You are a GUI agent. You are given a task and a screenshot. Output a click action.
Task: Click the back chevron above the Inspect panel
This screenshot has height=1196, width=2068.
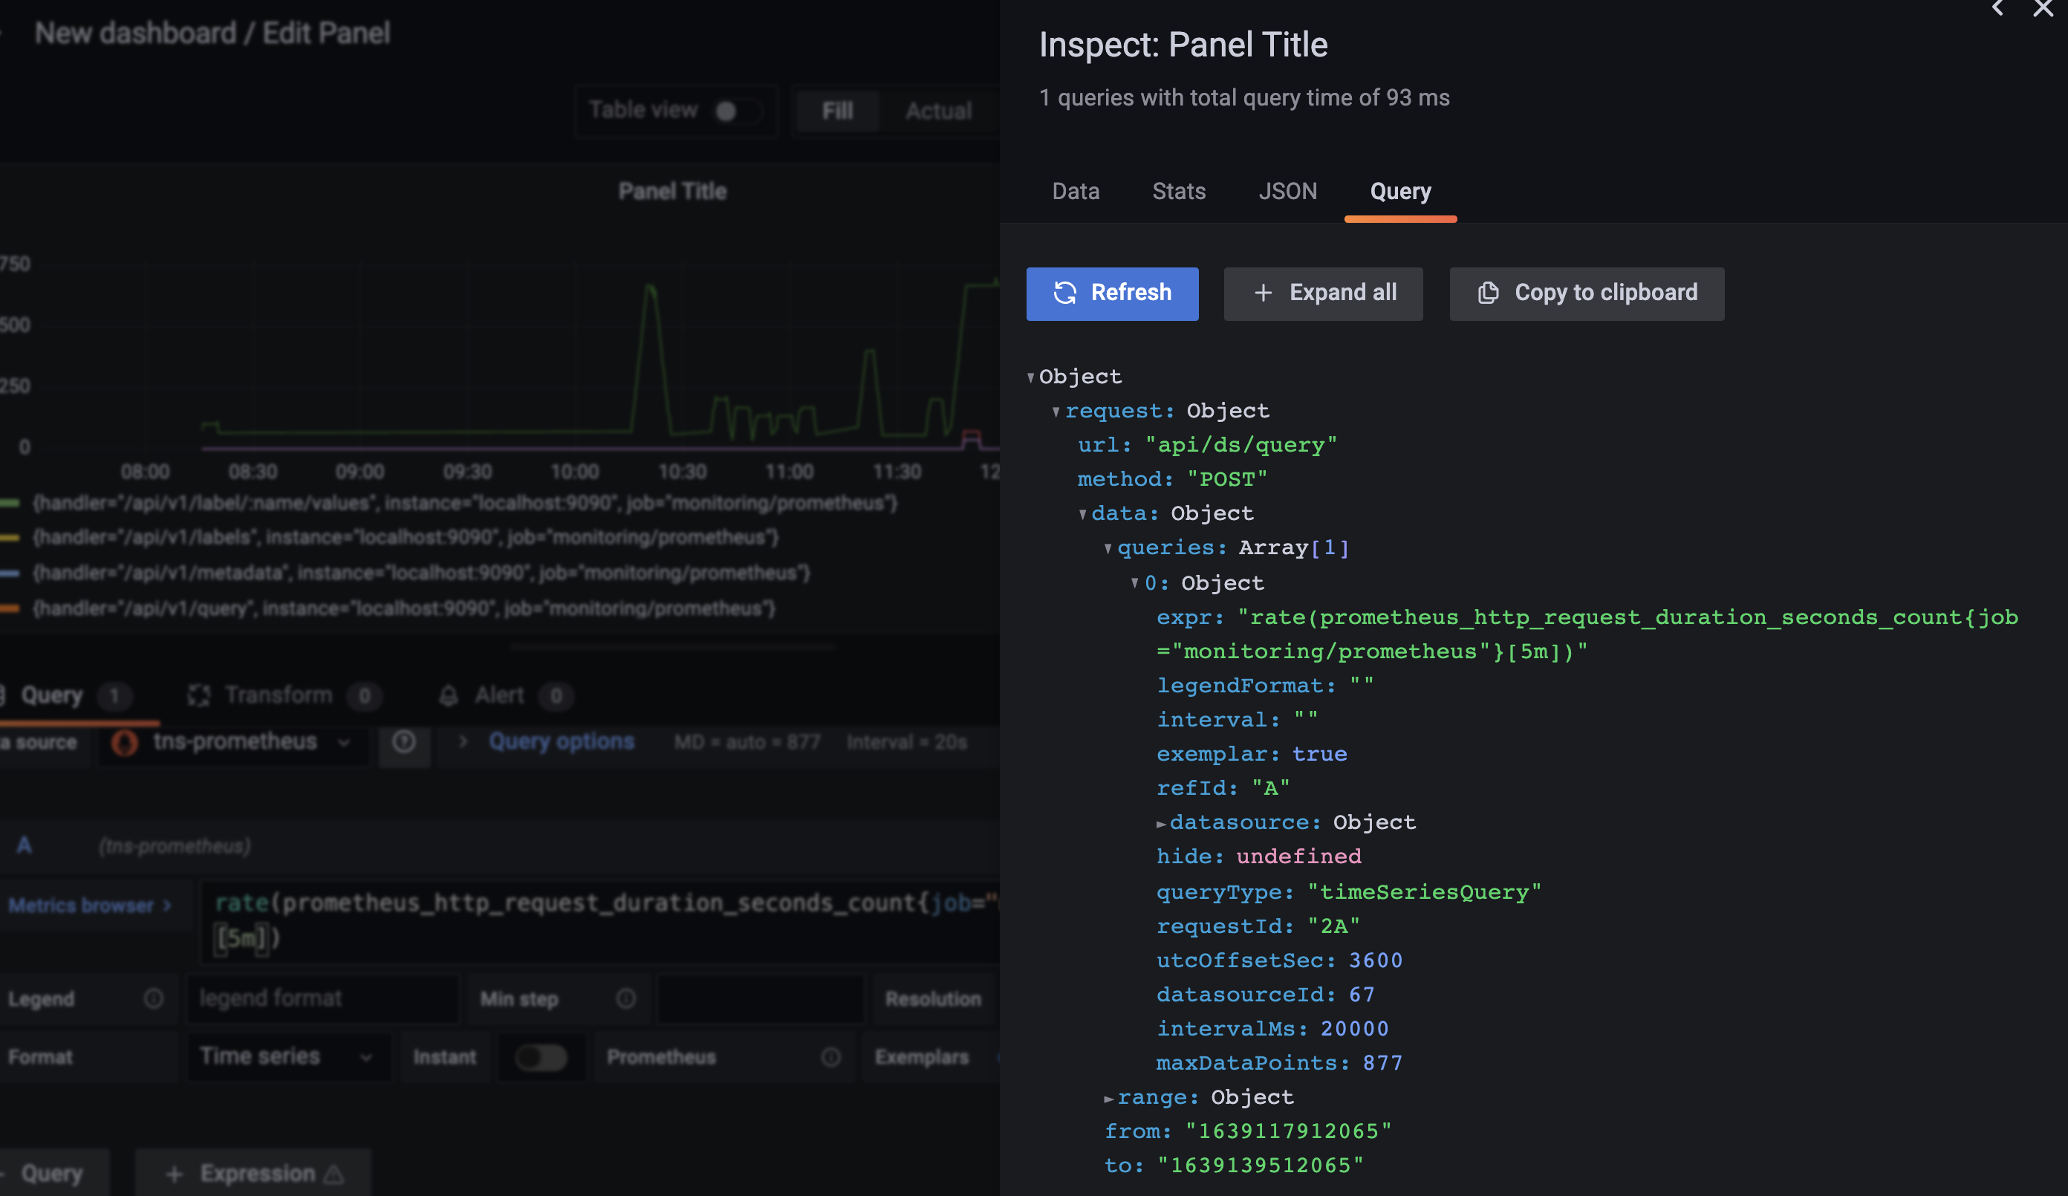click(x=1996, y=8)
